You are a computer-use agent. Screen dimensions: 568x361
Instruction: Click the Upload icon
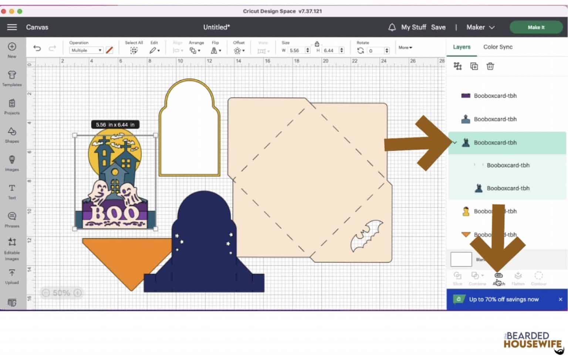click(x=12, y=276)
